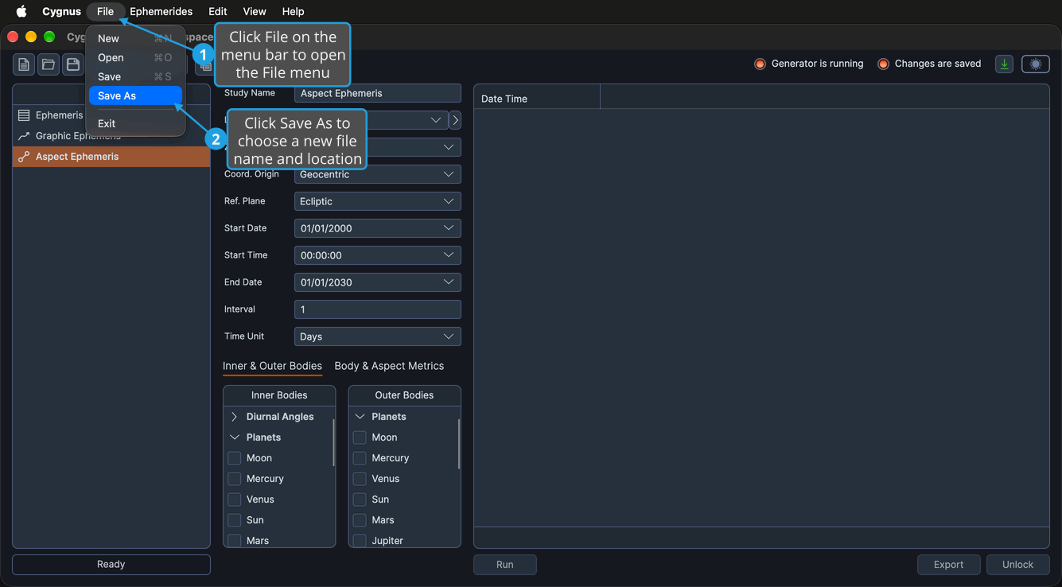Click the Date Time column header
1062x587 pixels.
click(537, 99)
